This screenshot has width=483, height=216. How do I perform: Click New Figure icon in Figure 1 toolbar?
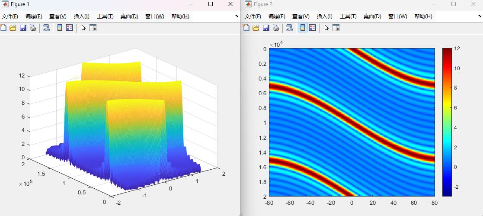tap(3, 28)
